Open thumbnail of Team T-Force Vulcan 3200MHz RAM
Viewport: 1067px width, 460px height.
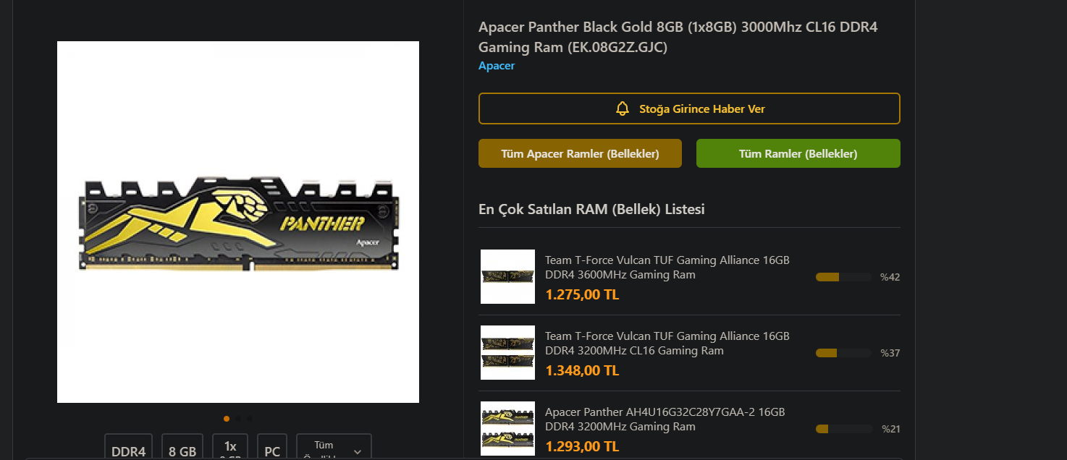point(507,352)
